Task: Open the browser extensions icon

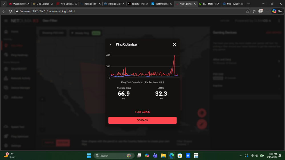Action: [254, 11]
